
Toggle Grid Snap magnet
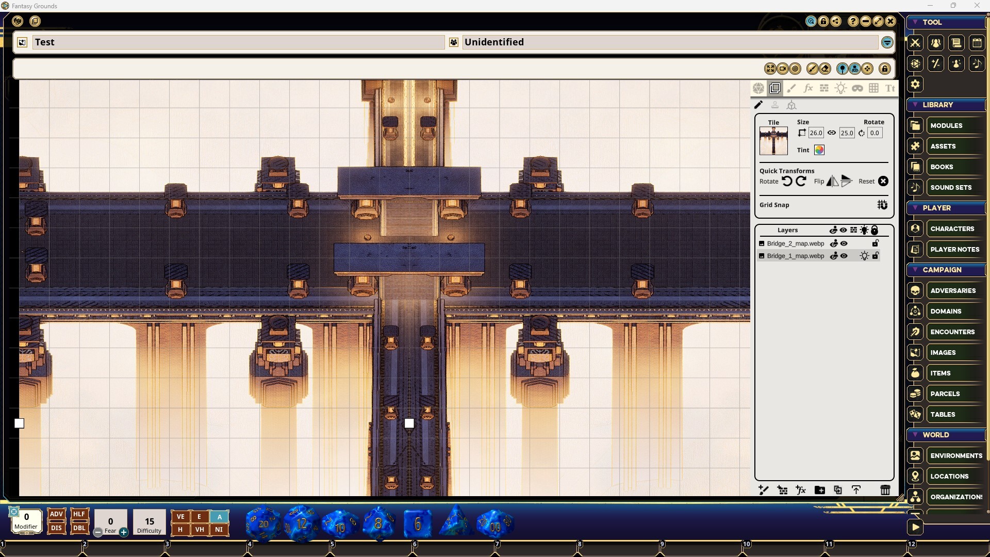pos(882,205)
